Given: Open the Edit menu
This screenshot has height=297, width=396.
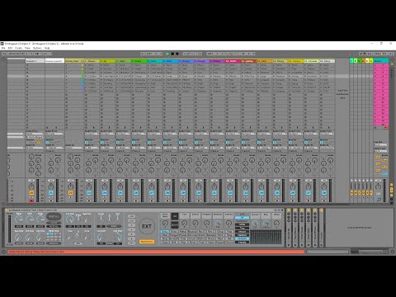Looking at the screenshot, I should [x=10, y=48].
